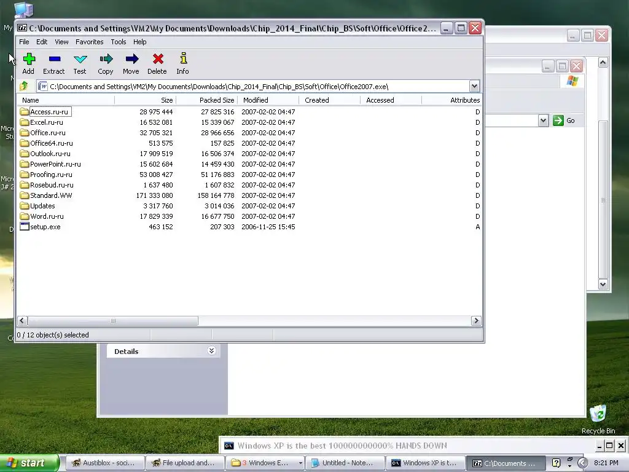The height and width of the screenshot is (472, 629).
Task: Select the PowerPoint.ru-ru folder icon
Action: click(x=25, y=163)
